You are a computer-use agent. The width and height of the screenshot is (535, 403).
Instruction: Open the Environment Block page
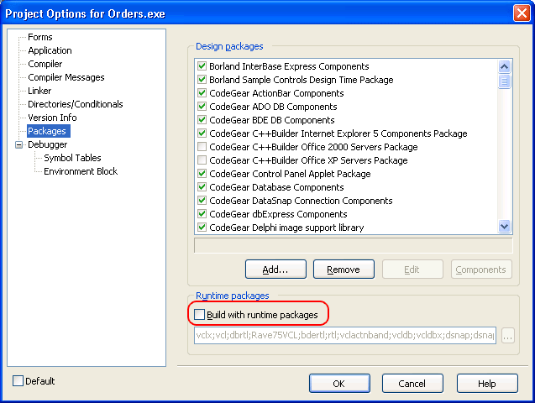tap(81, 171)
